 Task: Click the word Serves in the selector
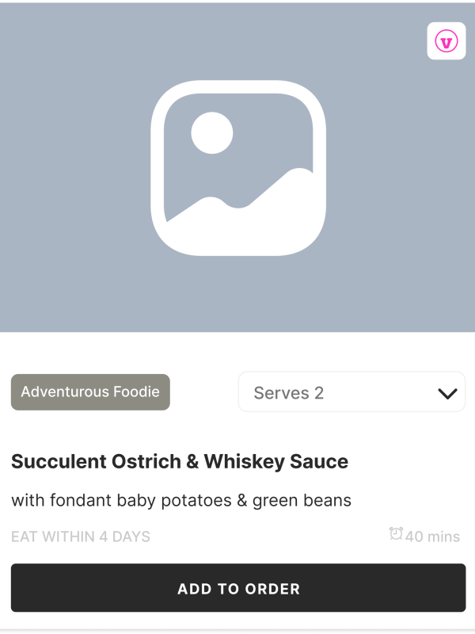pyautogui.click(x=275, y=393)
